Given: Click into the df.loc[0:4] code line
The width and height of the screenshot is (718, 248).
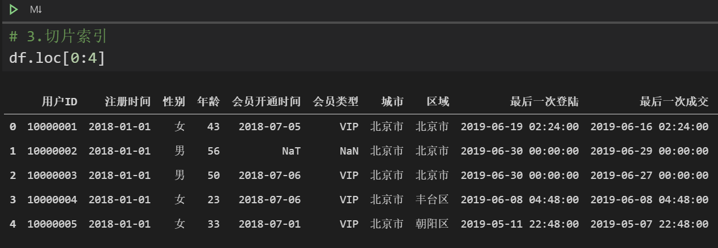Looking at the screenshot, I should point(57,57).
